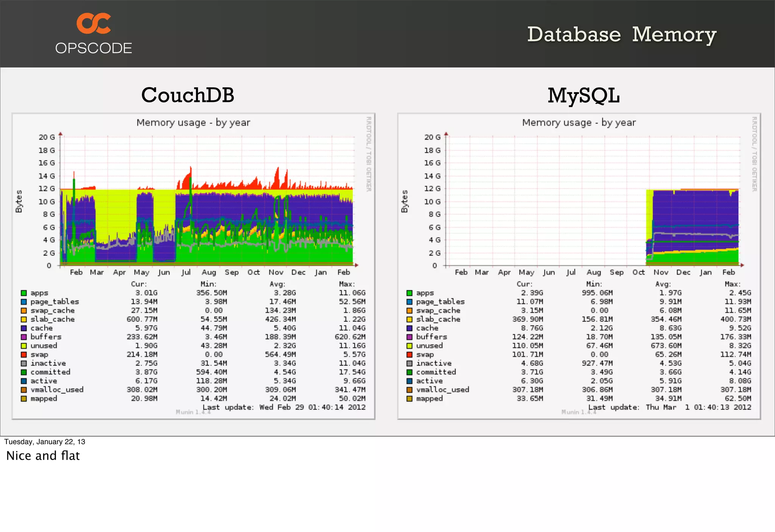The height and width of the screenshot is (532, 775).
Task: Click the CouchDB 'Bytes' axis label
Action: (19, 201)
